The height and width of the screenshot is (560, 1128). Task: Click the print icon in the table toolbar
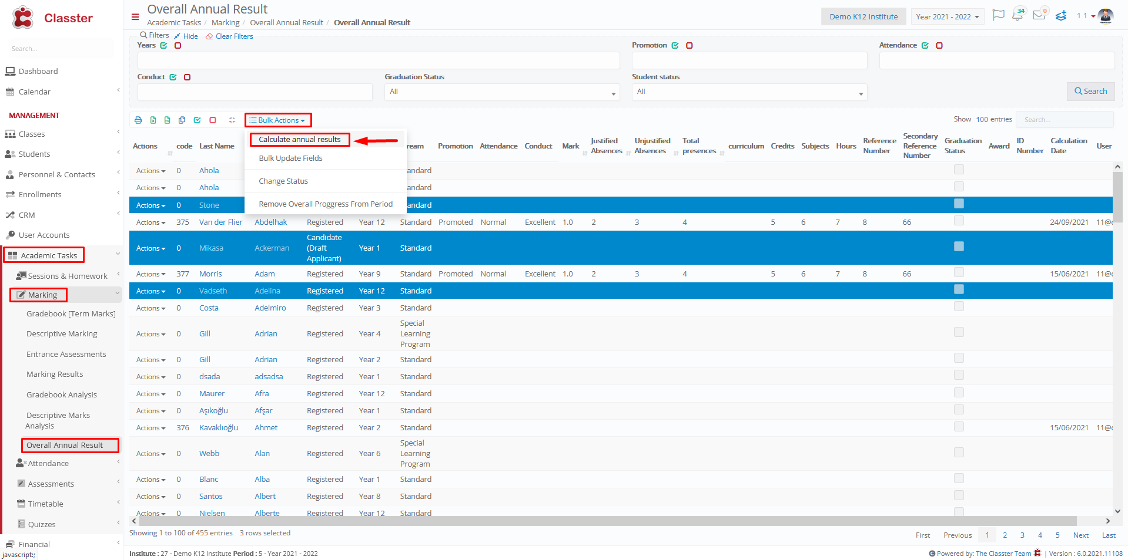(138, 120)
